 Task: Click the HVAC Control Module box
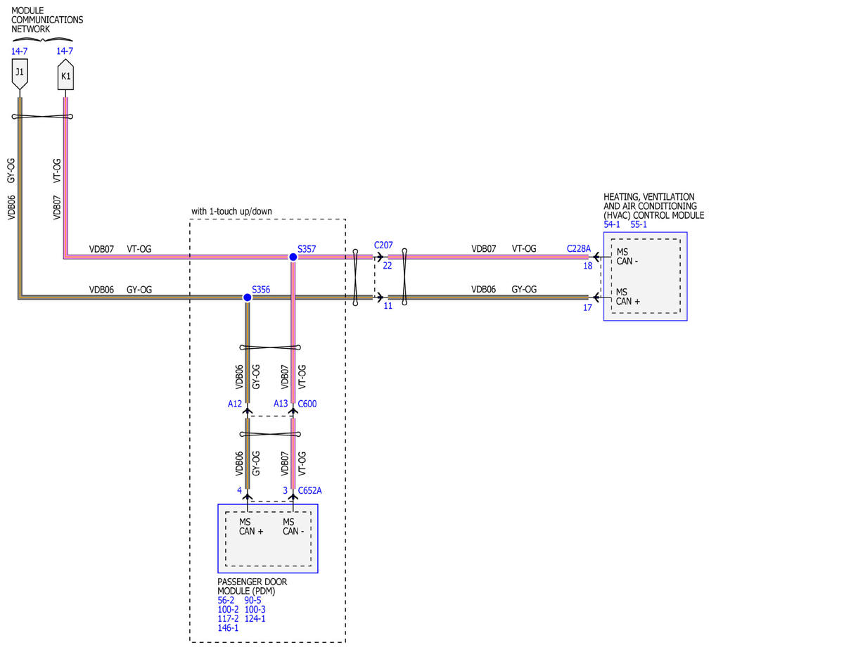coord(645,276)
